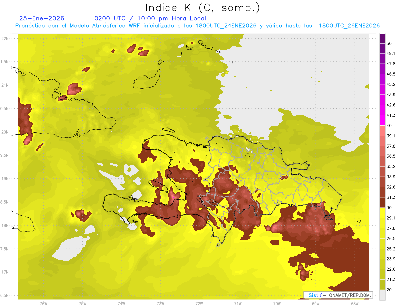Click the "20N" latitude axis label
This screenshot has height=308, width=398.
(6, 132)
